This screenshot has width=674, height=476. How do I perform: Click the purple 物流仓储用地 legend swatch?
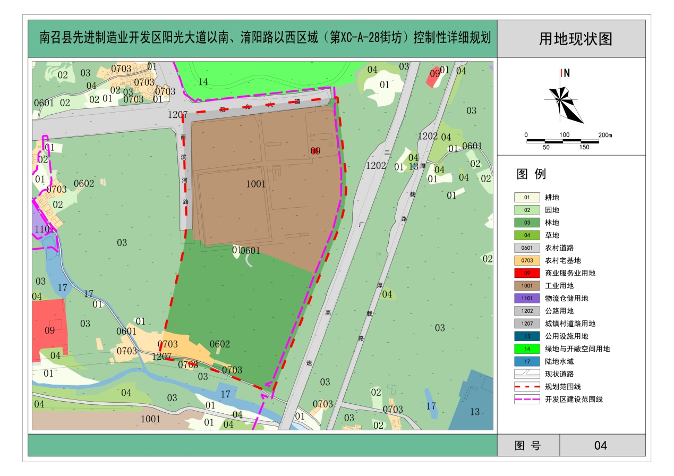tap(527, 299)
